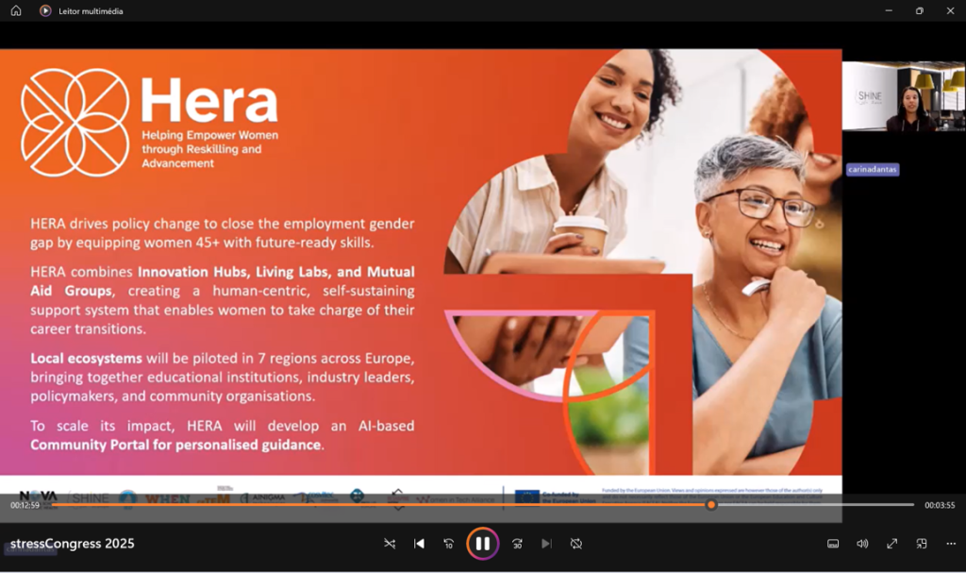
Task: Pause the video playback
Action: click(482, 544)
